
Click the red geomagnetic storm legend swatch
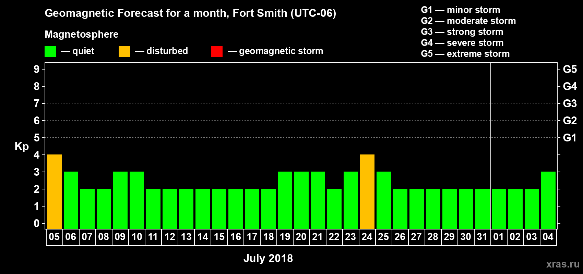pos(217,52)
